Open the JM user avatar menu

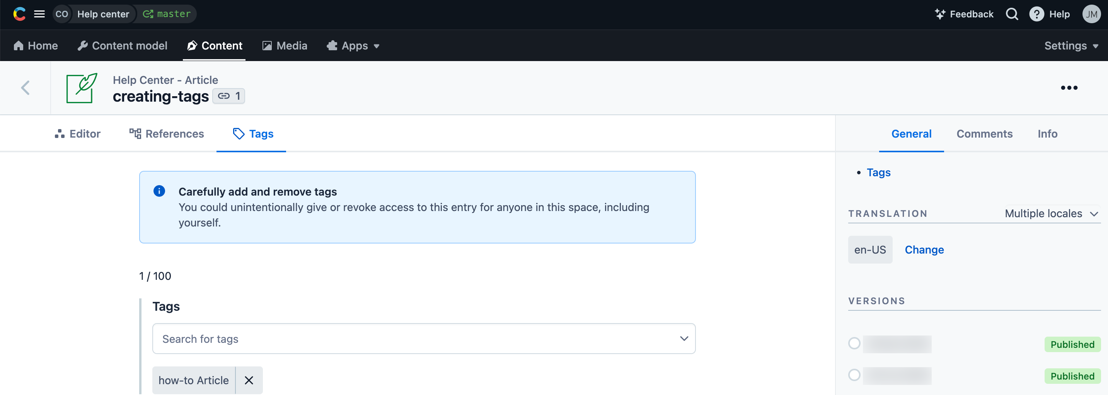(x=1091, y=14)
